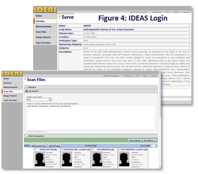Expand the Batches section
Screen dimensions: 198x174
[x=91, y=87]
